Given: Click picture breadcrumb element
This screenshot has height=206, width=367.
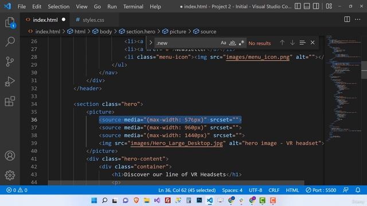Looking at the screenshot, I should point(178,31).
